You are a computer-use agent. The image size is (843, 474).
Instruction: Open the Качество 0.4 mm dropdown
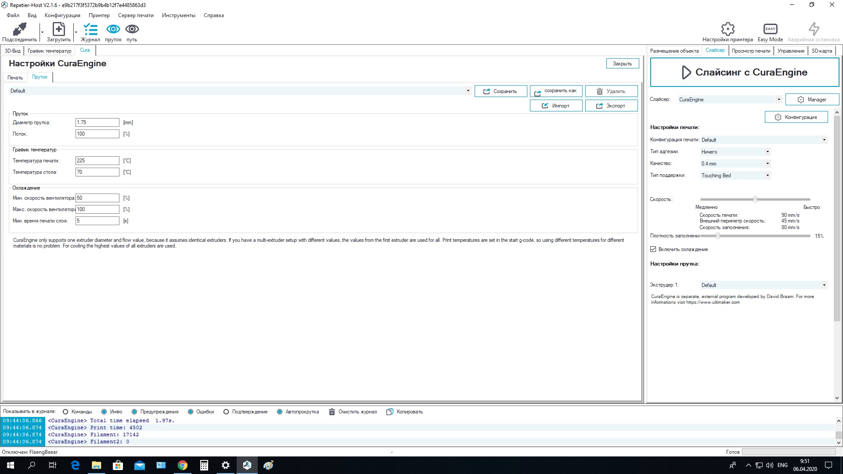tap(735, 164)
